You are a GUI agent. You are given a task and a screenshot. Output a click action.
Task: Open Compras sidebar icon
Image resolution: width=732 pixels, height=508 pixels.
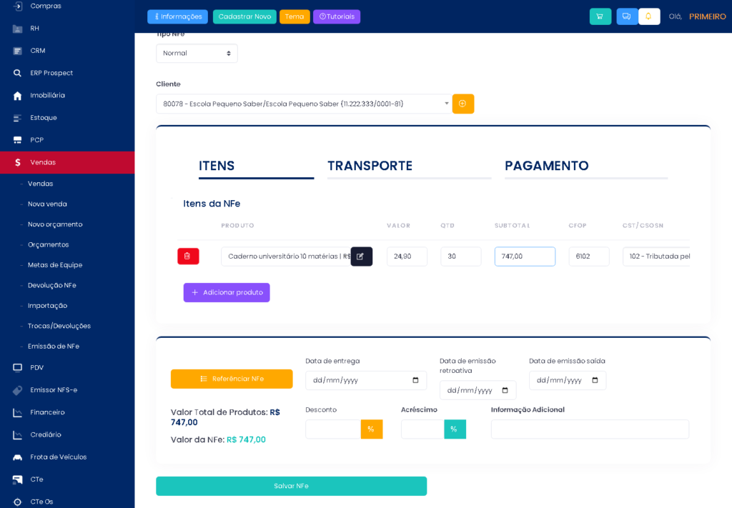tap(17, 6)
